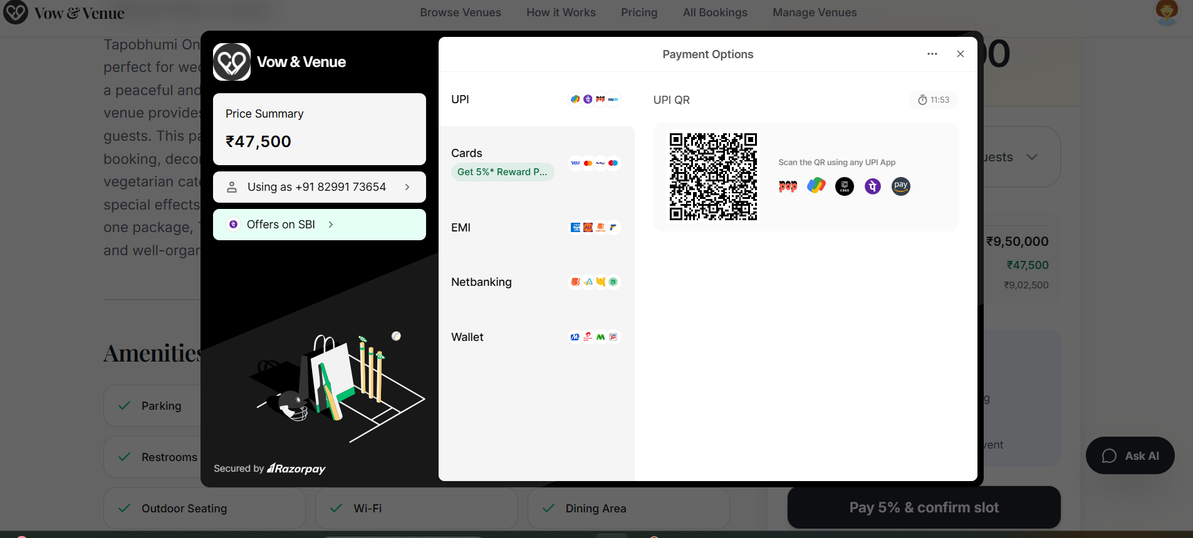This screenshot has width=1193, height=538.
Task: Close the Payment Options dialog
Action: pyautogui.click(x=961, y=54)
